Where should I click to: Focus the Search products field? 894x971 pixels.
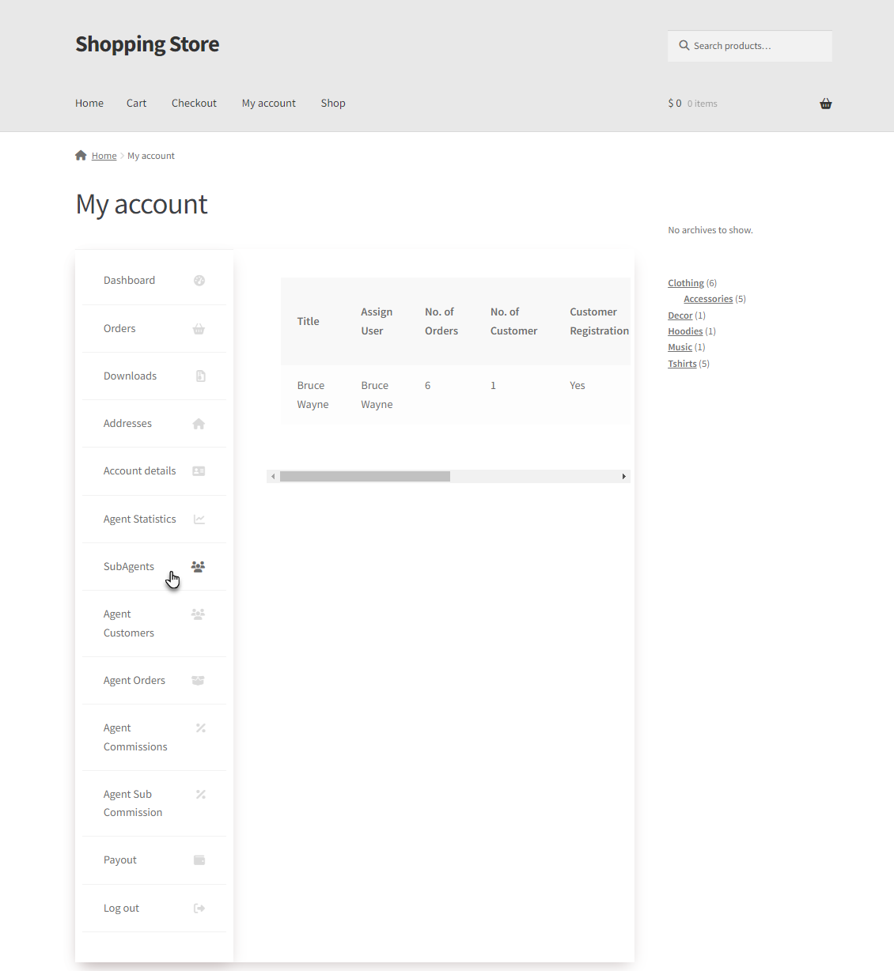[x=750, y=46]
